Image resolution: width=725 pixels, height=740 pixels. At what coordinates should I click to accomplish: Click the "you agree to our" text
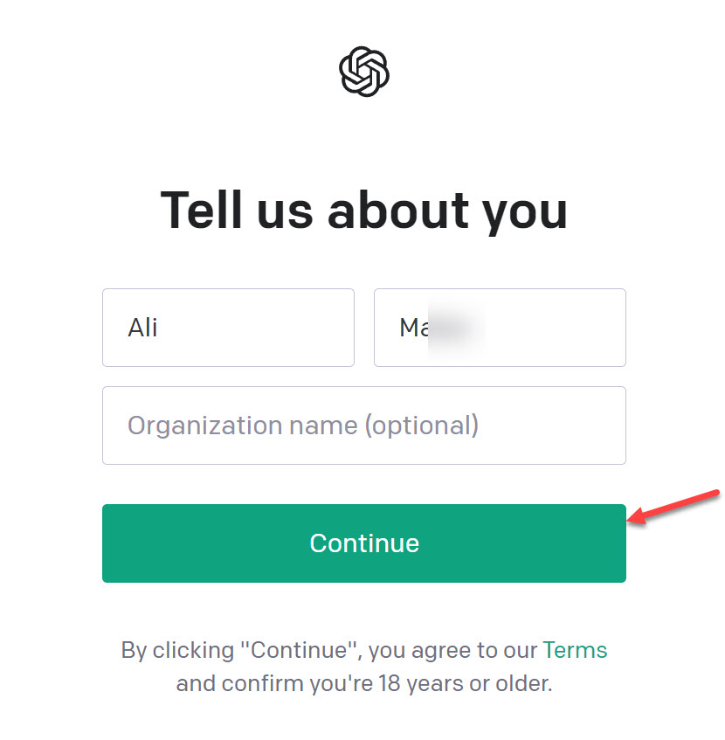pos(452,651)
